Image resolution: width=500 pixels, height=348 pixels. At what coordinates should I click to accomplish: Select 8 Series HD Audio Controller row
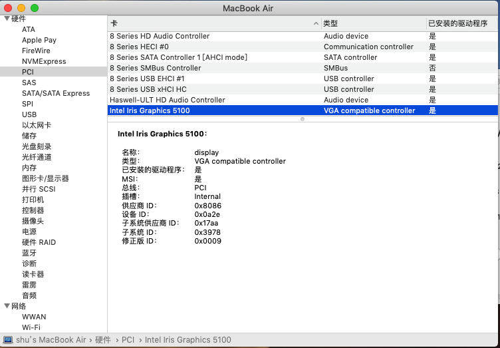303,36
